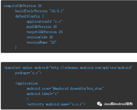This screenshot has width=137, height=110.
Task: Click the targetSdkVersion 26 line
Action: pyautogui.click(x=45, y=32)
